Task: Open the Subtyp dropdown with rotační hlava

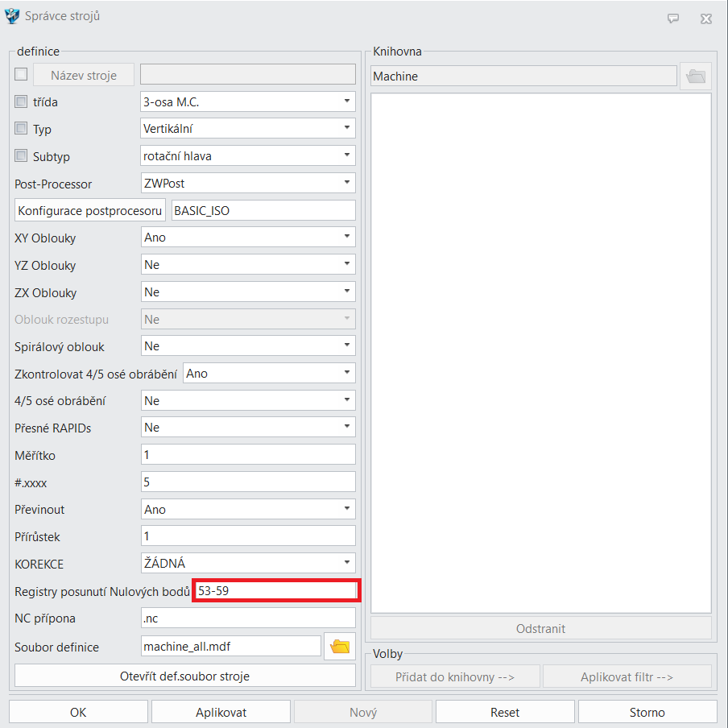Action: coord(248,155)
